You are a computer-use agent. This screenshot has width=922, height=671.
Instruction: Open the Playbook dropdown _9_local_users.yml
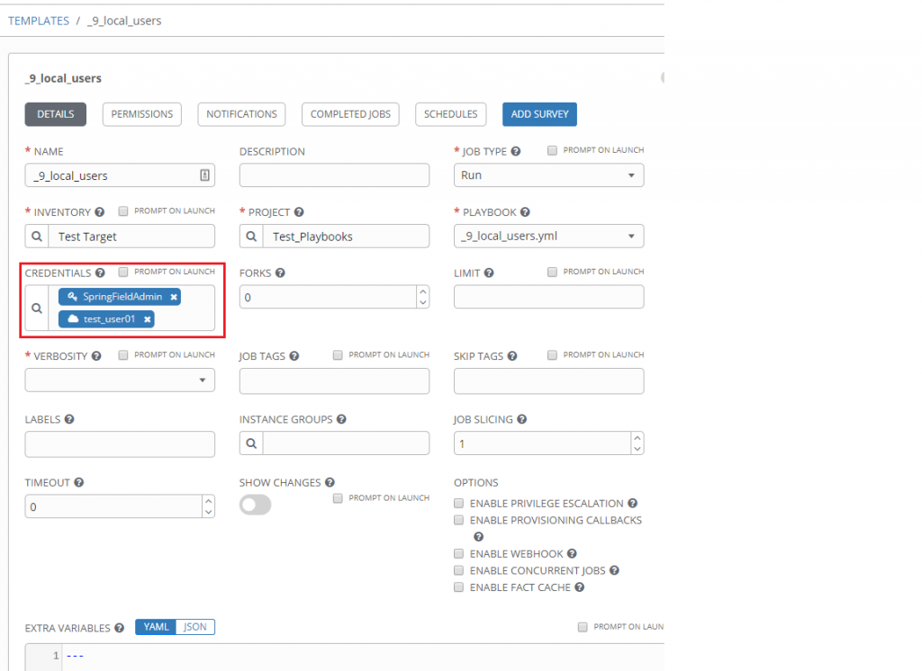point(548,237)
